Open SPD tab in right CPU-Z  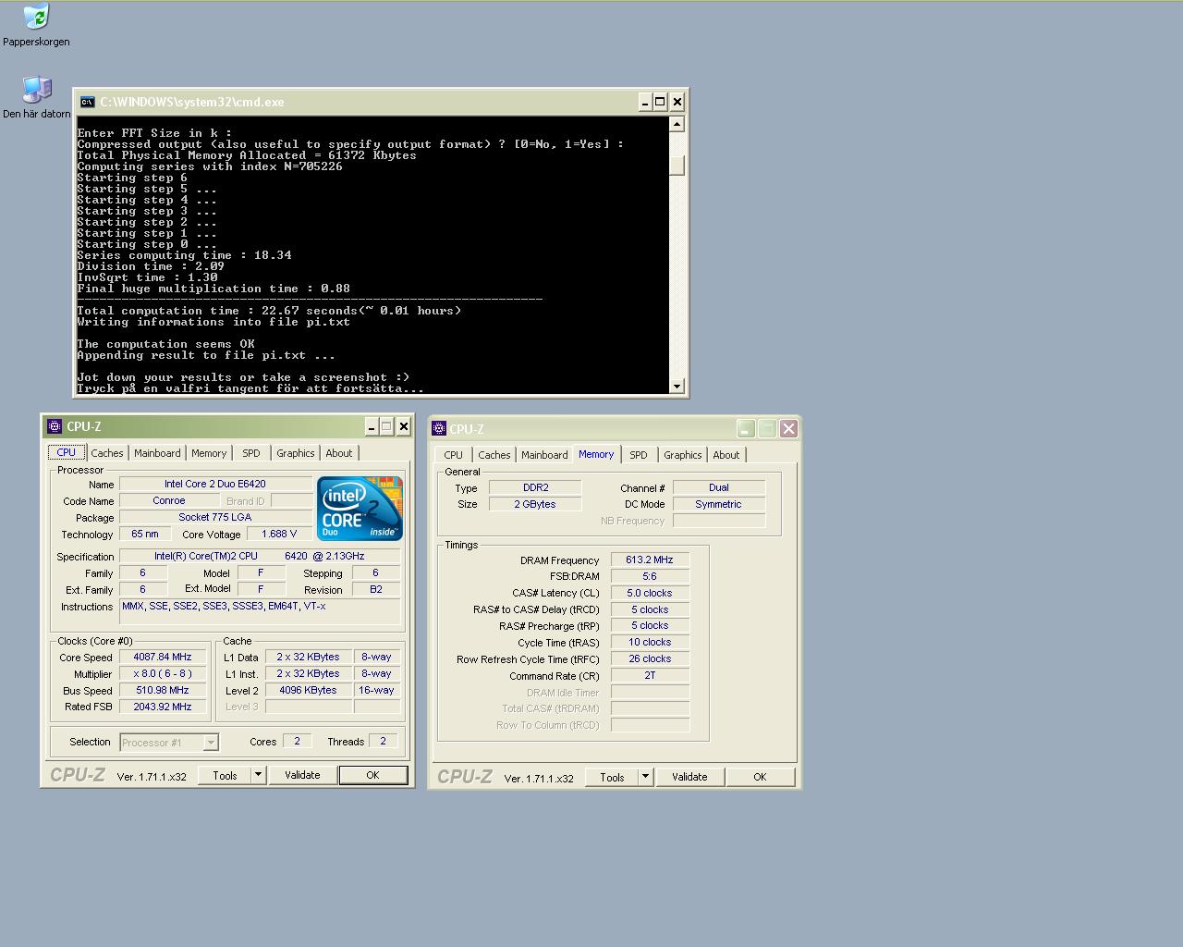coord(639,455)
